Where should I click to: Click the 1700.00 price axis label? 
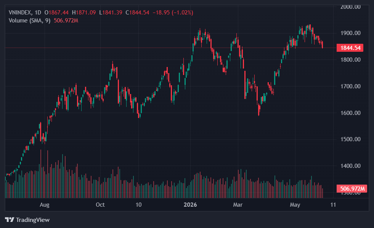pos(350,86)
